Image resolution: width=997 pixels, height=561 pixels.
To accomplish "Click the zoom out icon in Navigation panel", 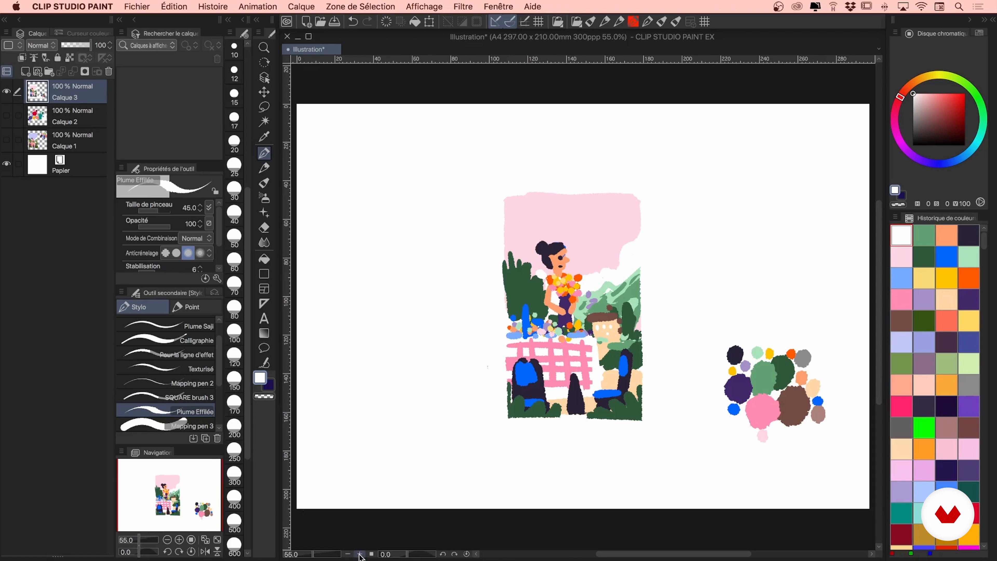I will click(x=167, y=540).
